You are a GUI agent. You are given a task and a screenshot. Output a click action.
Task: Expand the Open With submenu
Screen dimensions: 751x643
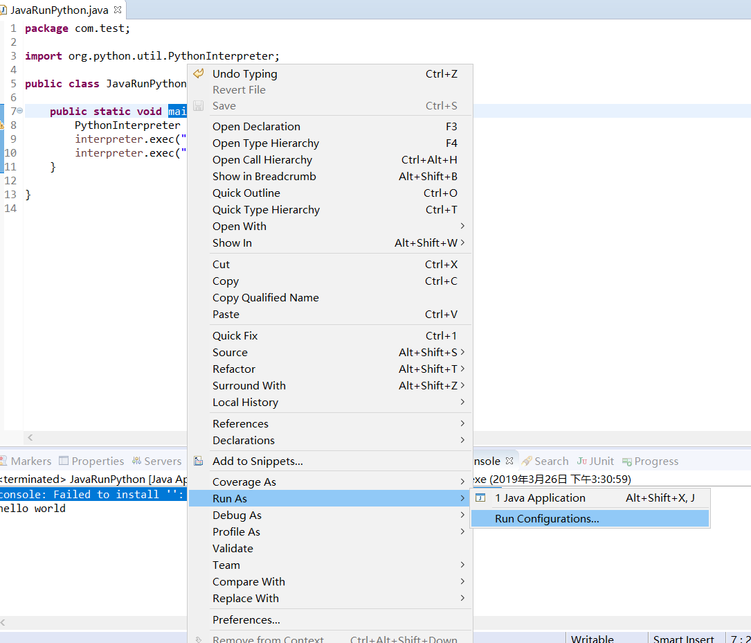(x=239, y=227)
